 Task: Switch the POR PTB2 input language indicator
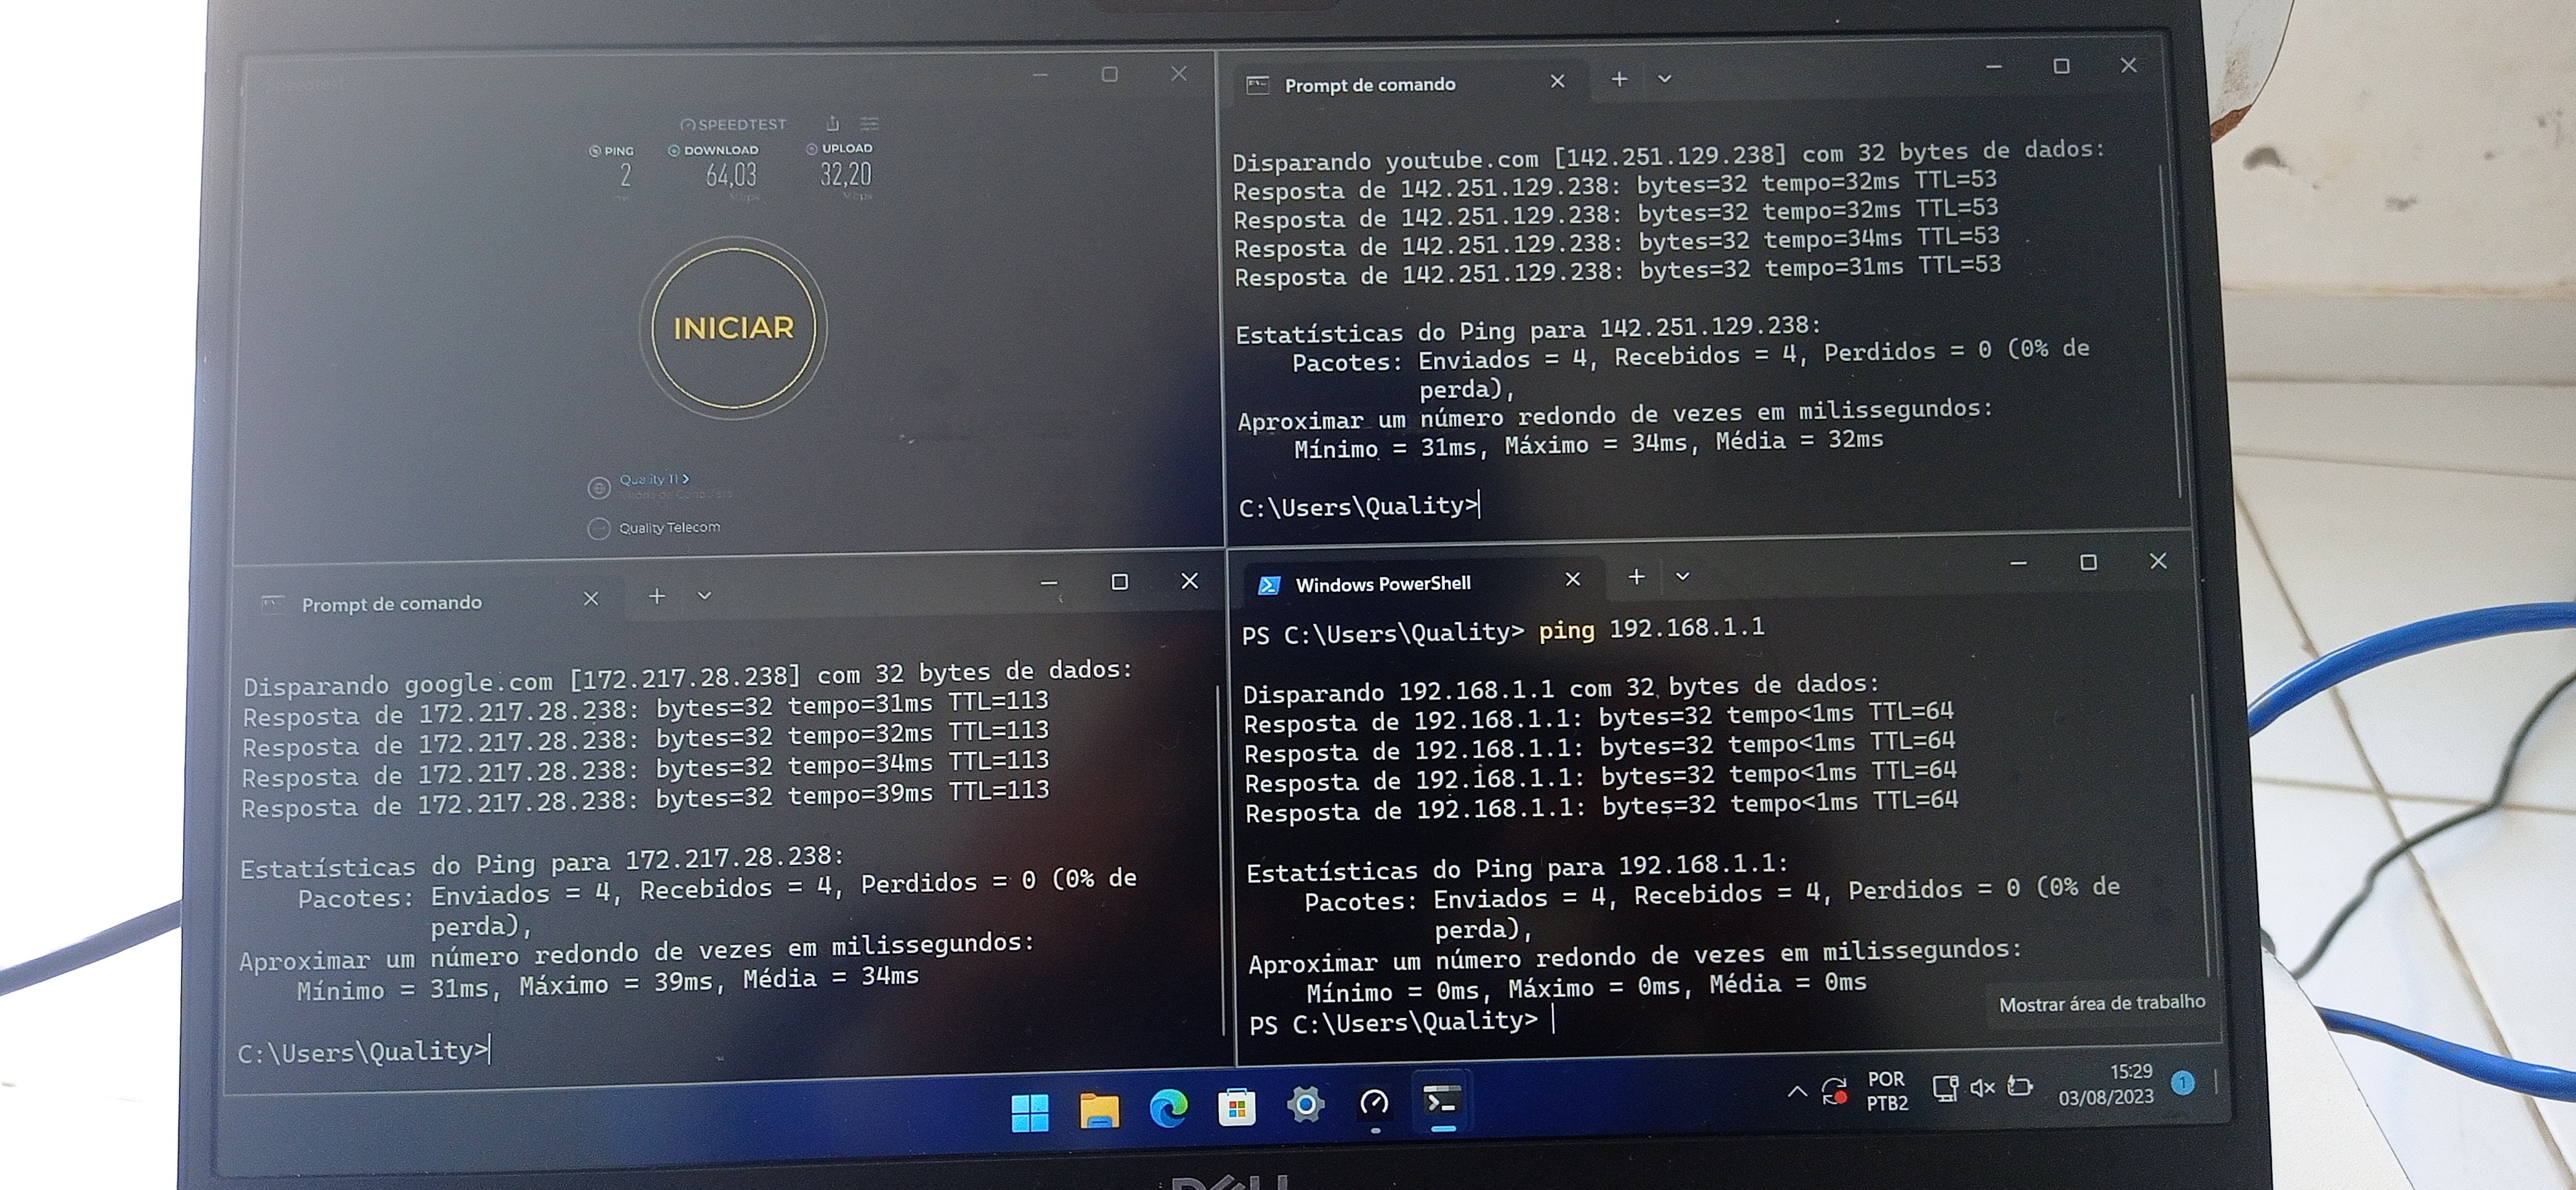click(x=1886, y=1091)
